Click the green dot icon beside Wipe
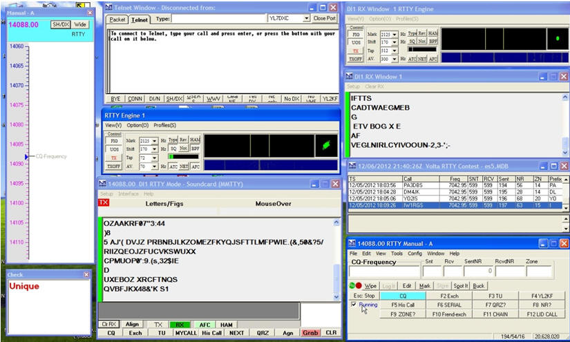 tap(352, 285)
